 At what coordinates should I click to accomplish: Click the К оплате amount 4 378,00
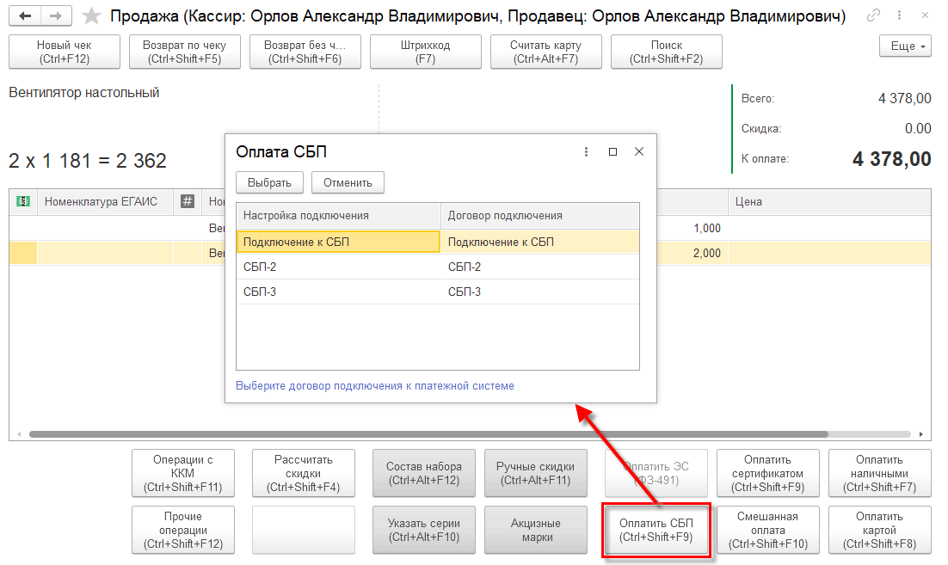pos(891,159)
